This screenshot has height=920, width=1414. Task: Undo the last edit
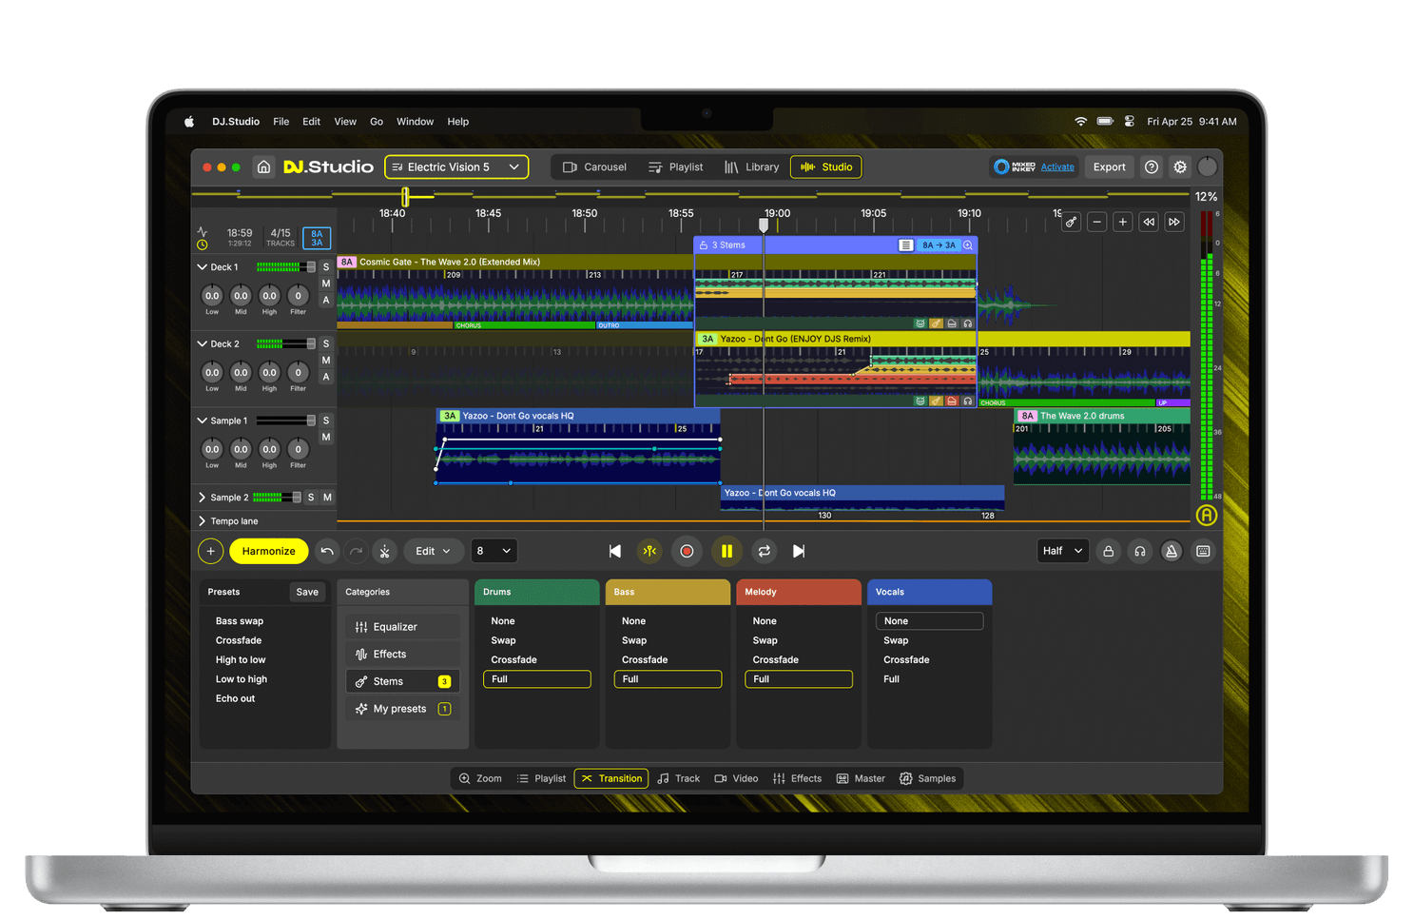[327, 551]
